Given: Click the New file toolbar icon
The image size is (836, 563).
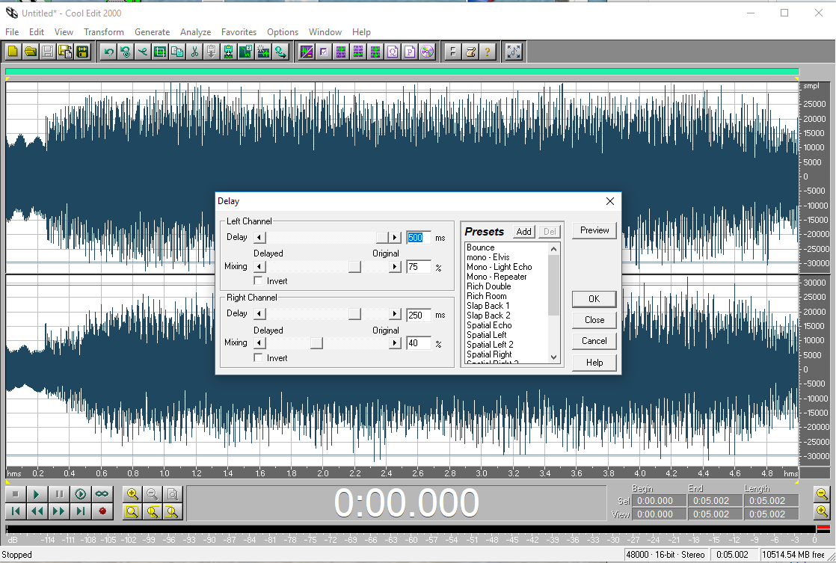Looking at the screenshot, I should [13, 52].
